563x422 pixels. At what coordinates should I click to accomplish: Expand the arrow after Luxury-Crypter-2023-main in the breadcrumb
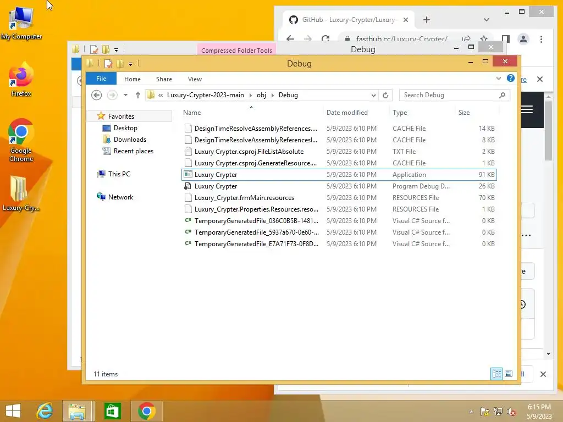(251, 95)
